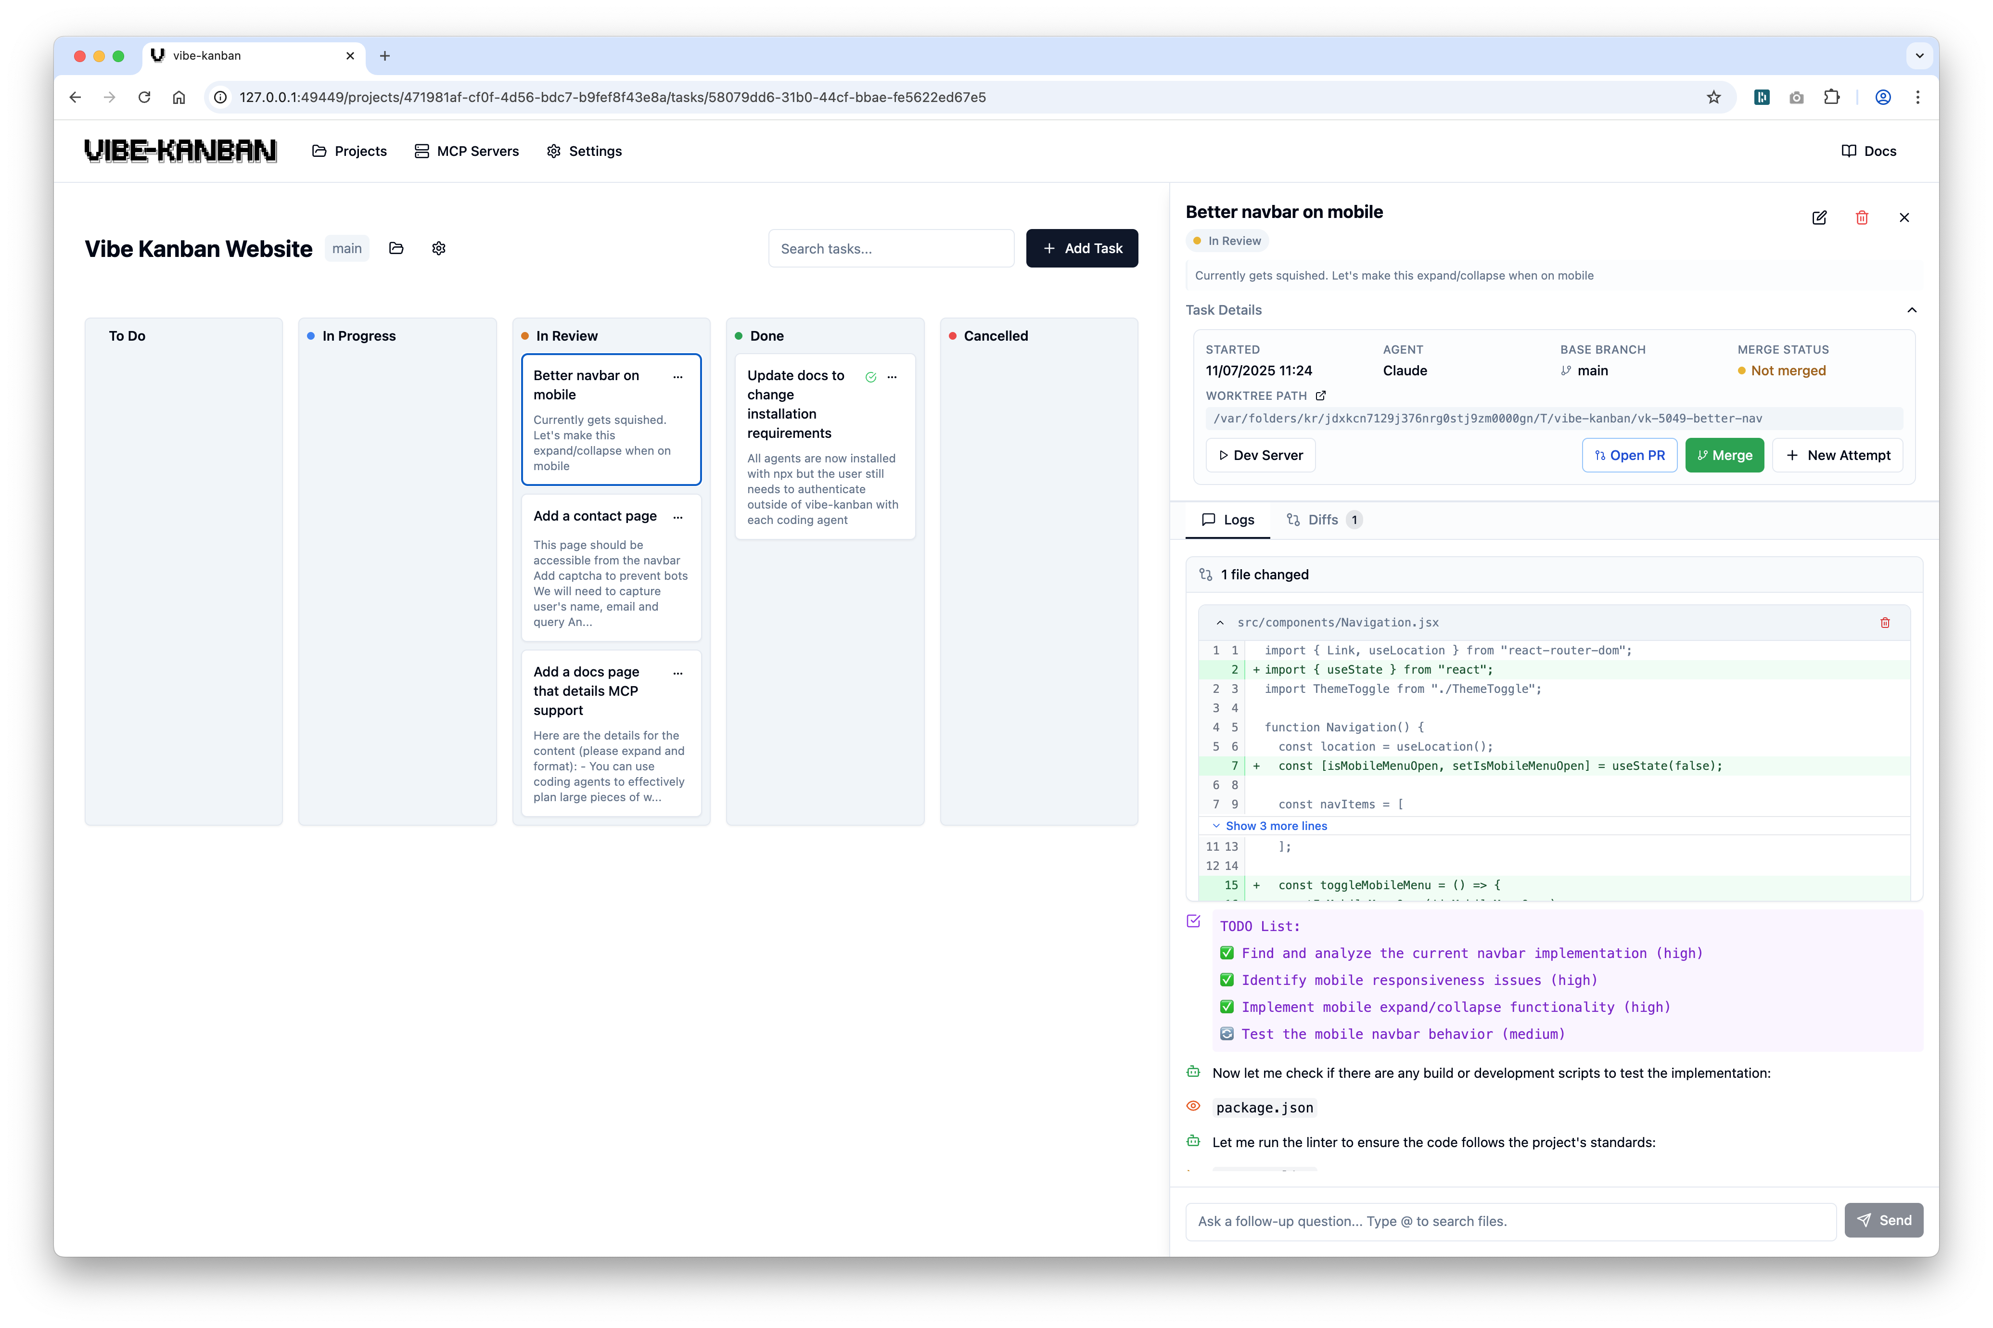This screenshot has height=1328, width=1993.
Task: Delete Navigation.jsx file changes trash icon
Action: coord(1885,623)
